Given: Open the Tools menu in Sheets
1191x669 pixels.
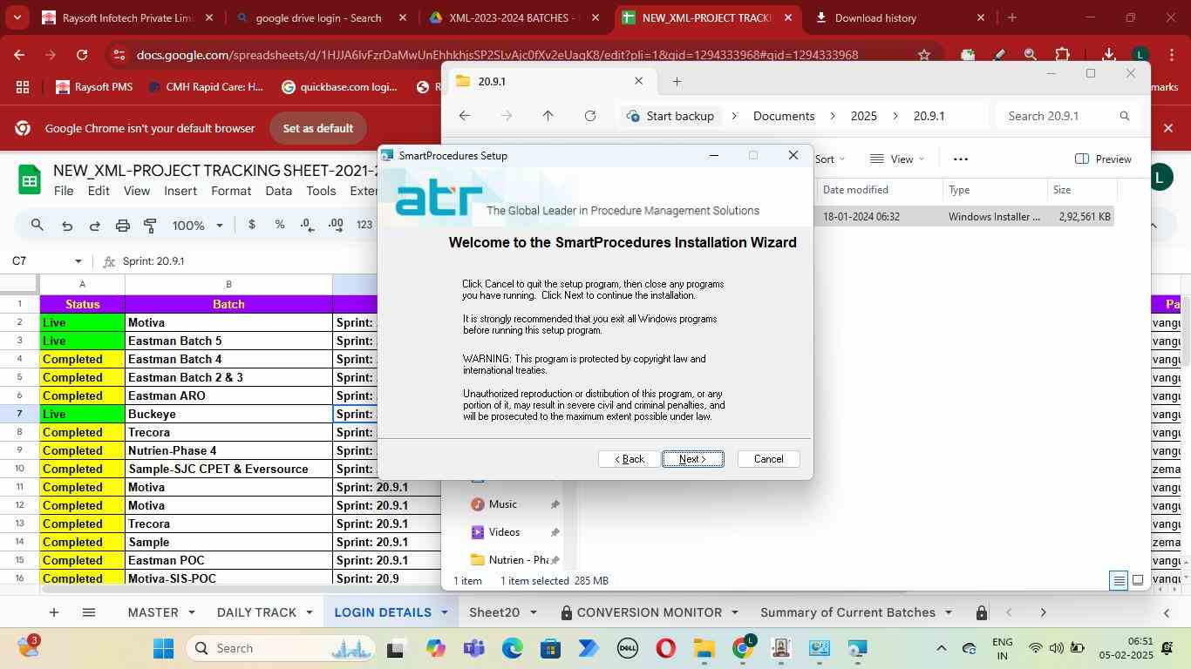Looking at the screenshot, I should 321,191.
